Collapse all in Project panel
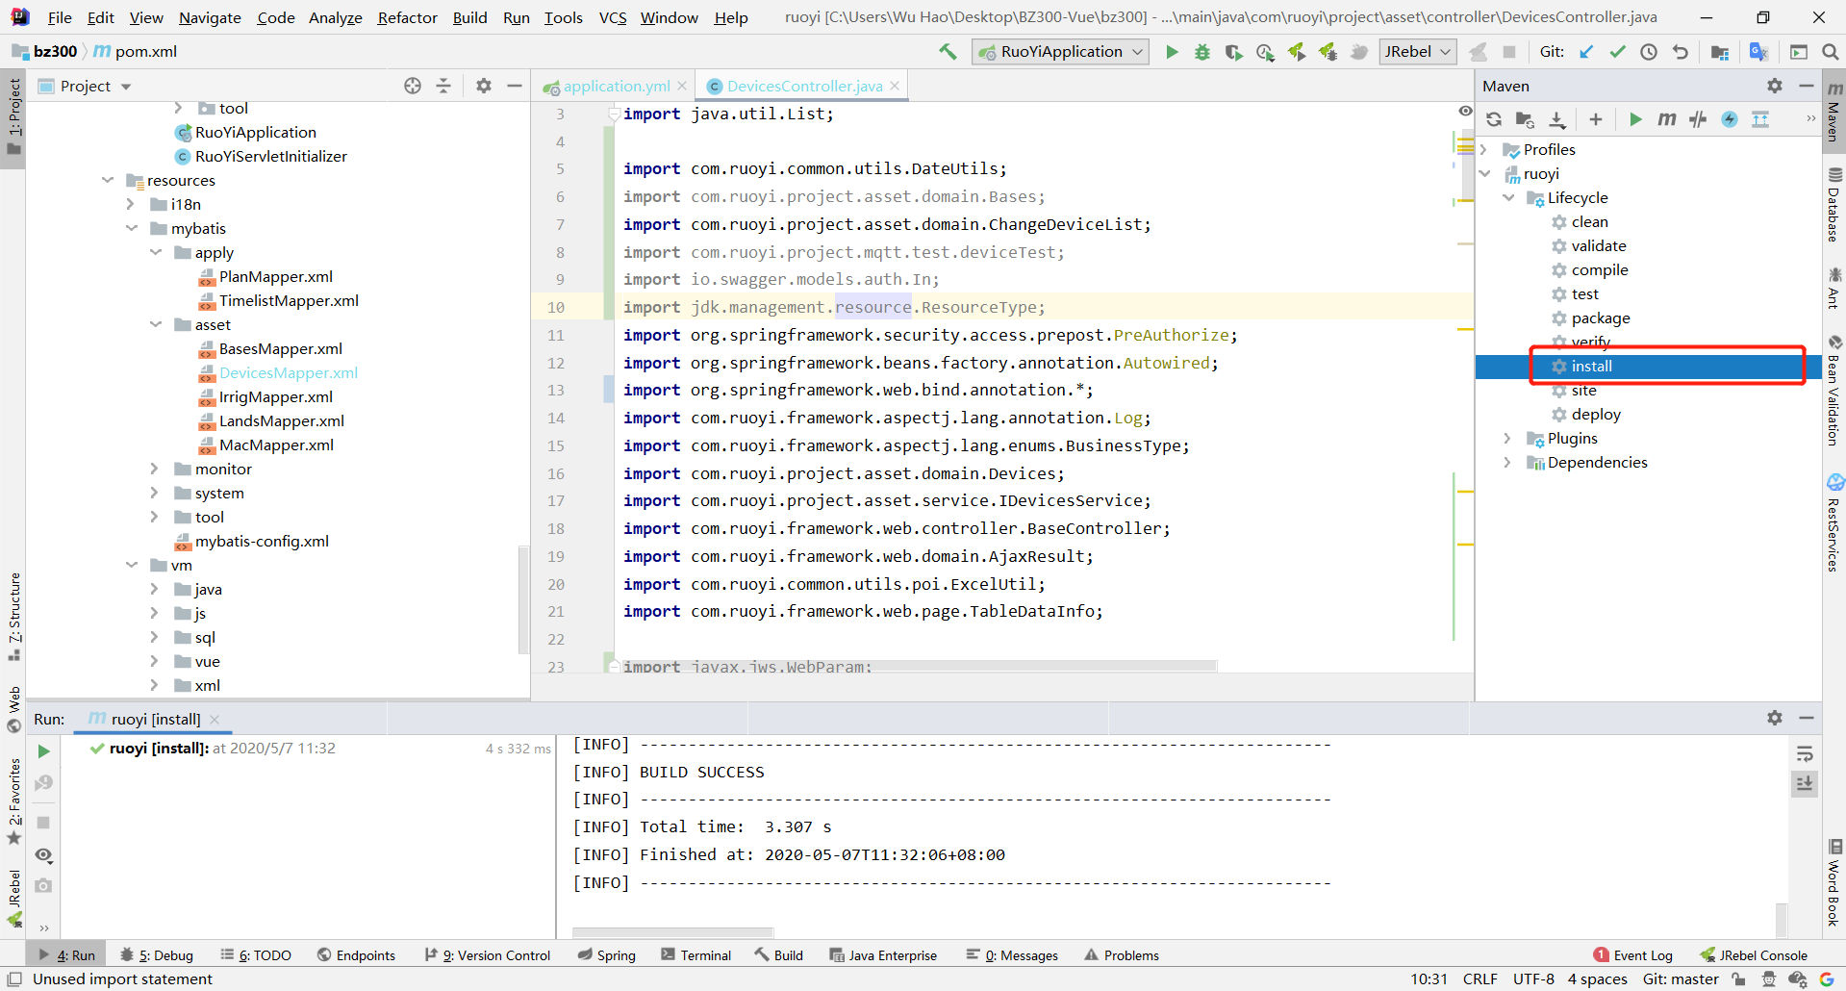Screen dimensions: 1846x991 (443, 86)
